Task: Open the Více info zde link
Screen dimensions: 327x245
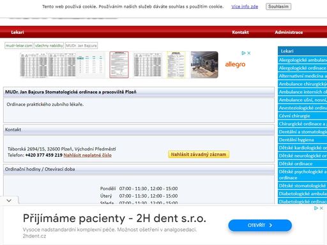Action: 245,6
